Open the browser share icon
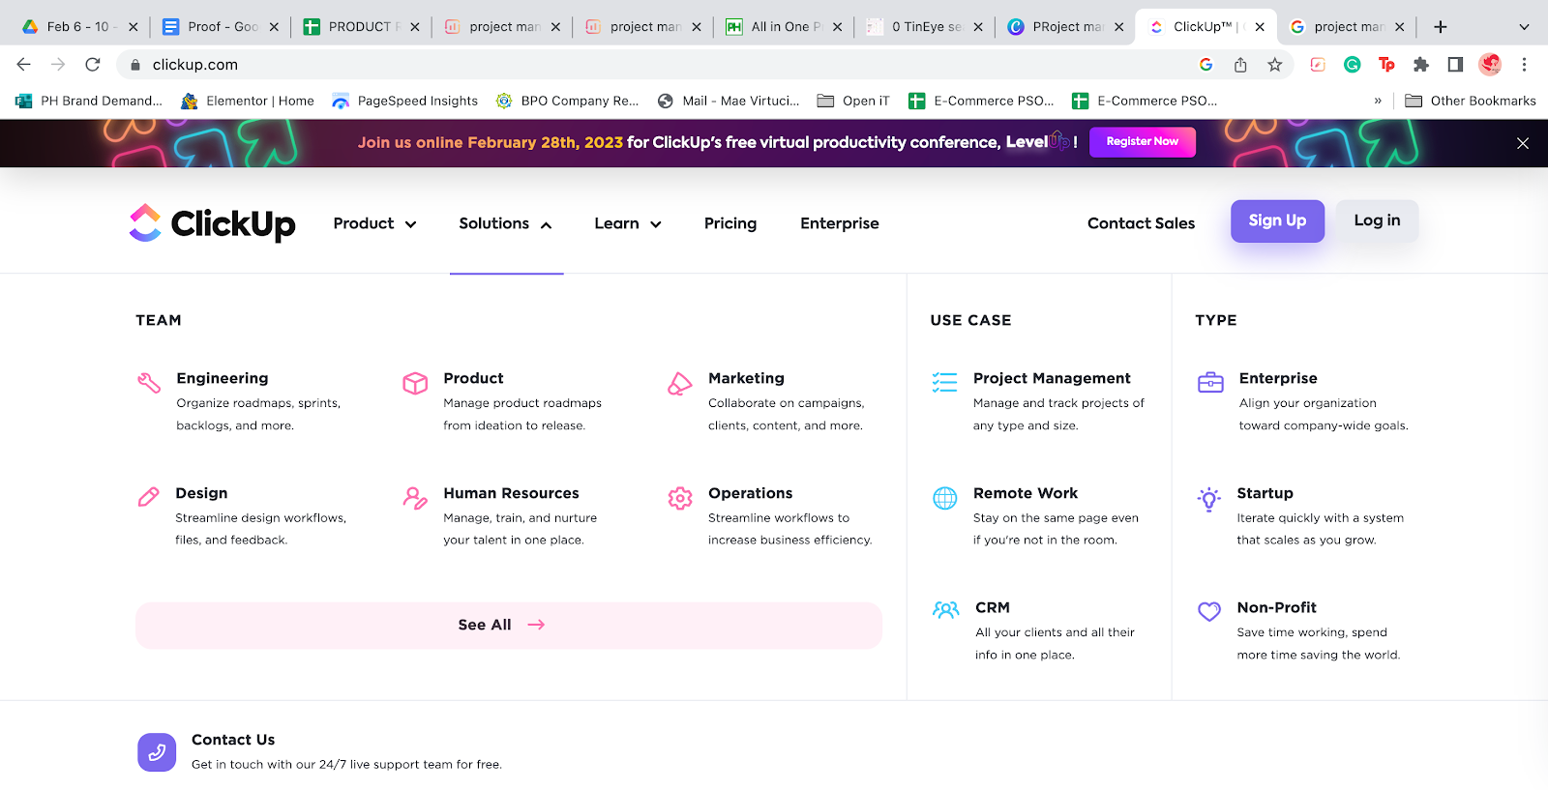Viewport: 1548px width, 790px height. coord(1240,65)
